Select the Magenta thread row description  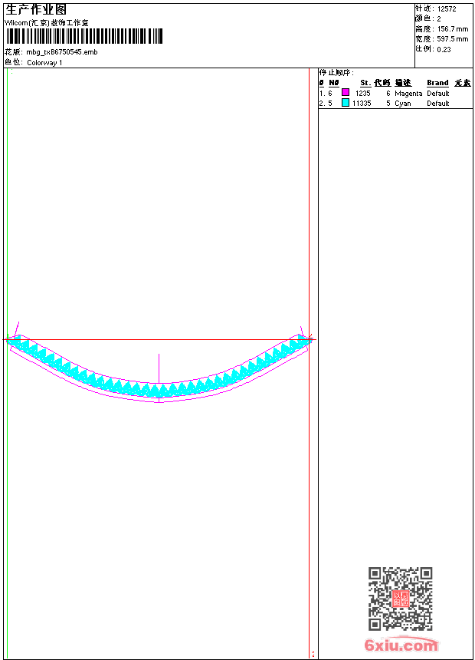click(408, 93)
